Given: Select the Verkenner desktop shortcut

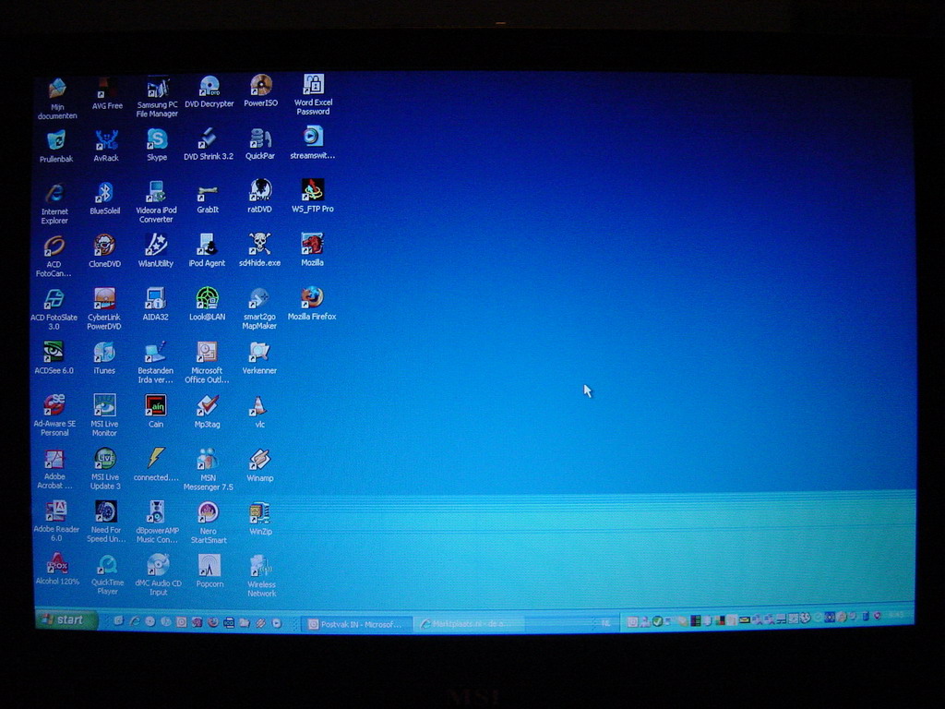Looking at the screenshot, I should [259, 358].
